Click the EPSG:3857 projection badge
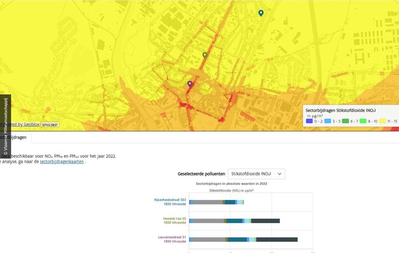The height and width of the screenshot is (253, 399). pyautogui.click(x=50, y=125)
